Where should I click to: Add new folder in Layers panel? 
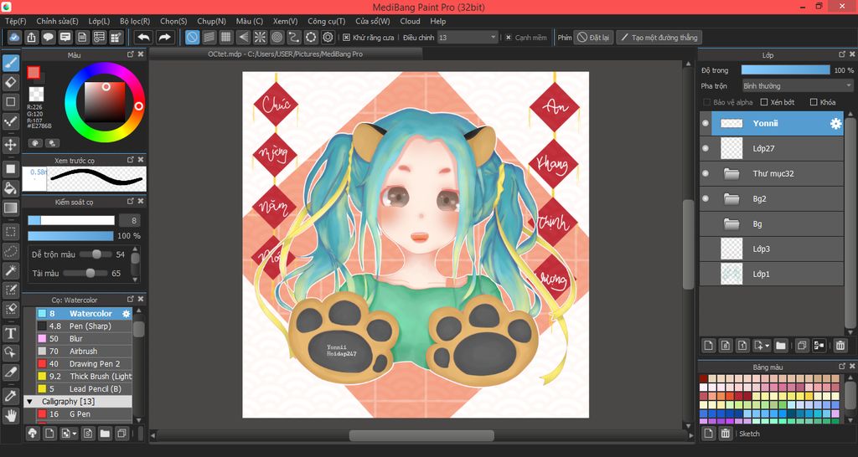[x=780, y=346]
